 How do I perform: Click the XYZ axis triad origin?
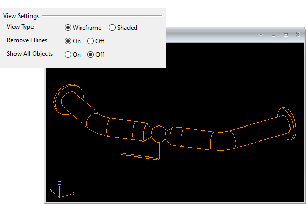click(59, 197)
